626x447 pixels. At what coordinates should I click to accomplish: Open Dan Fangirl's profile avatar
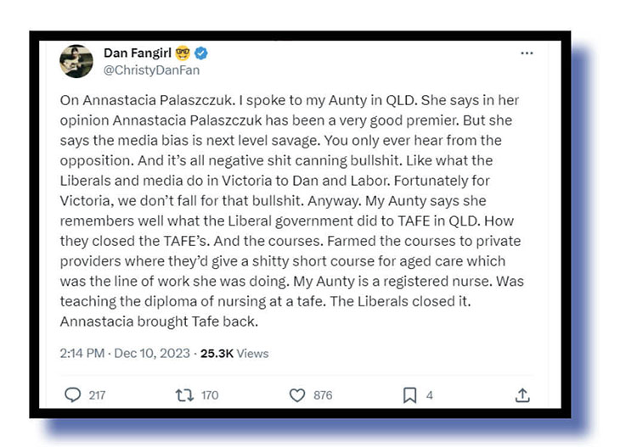(x=76, y=61)
